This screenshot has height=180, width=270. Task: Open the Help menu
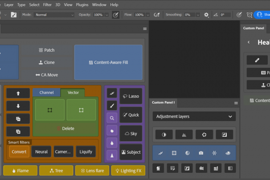point(114,5)
